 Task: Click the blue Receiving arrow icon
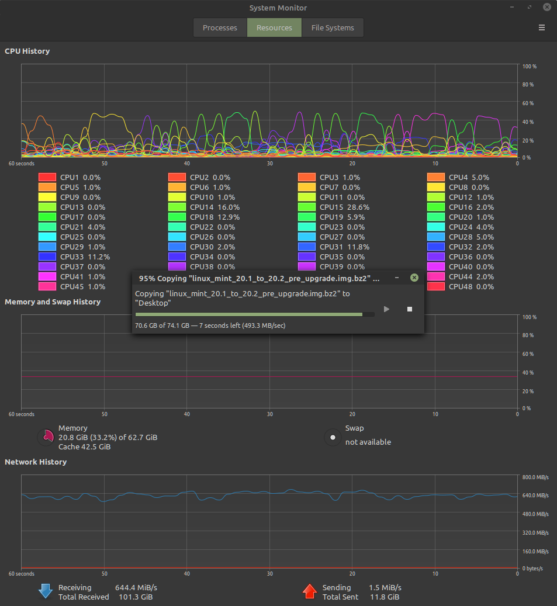click(46, 591)
